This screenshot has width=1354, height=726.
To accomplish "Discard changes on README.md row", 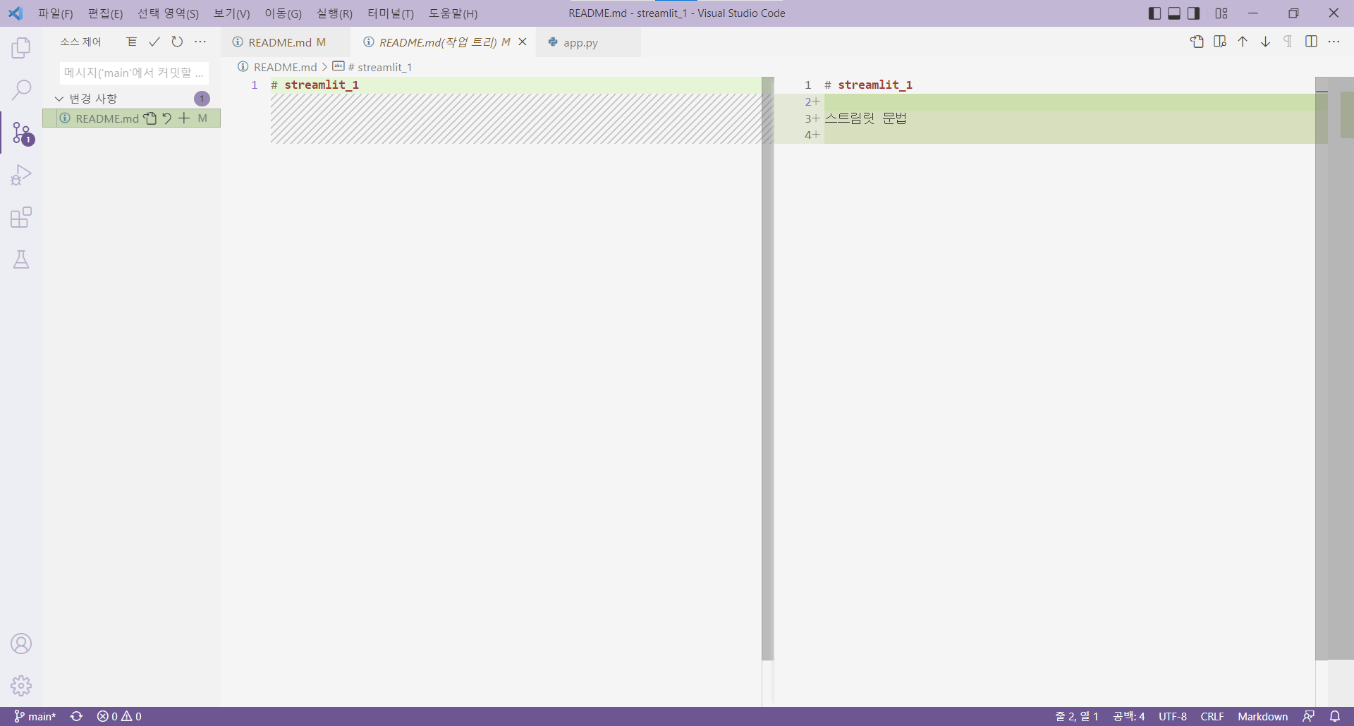I will (167, 118).
